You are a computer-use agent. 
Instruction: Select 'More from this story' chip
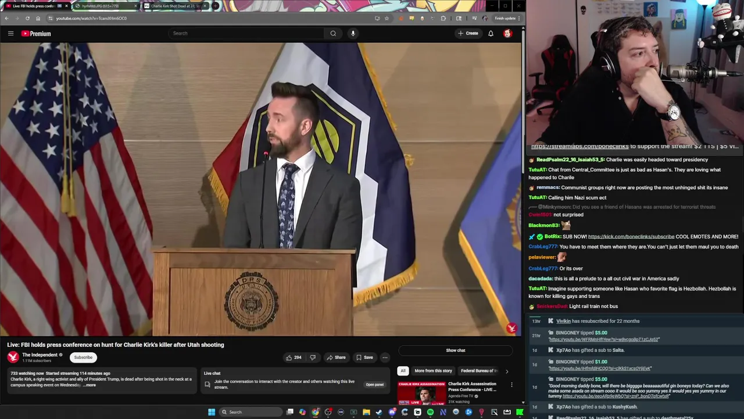pyautogui.click(x=433, y=371)
